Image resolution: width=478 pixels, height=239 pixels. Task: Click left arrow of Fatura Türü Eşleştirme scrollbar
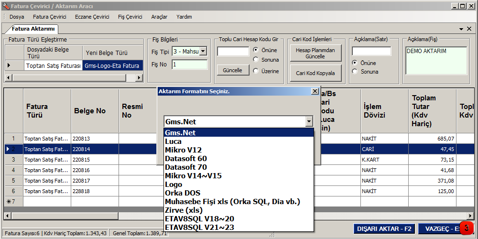(x=8, y=78)
